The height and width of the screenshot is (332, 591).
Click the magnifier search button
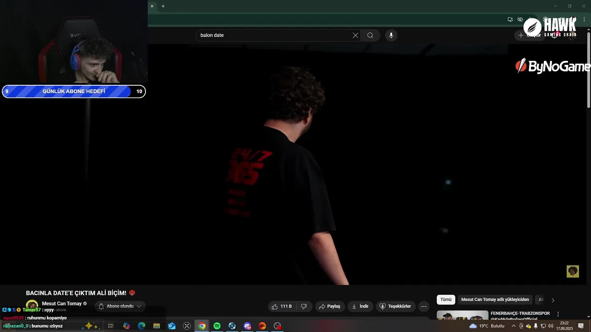370,36
